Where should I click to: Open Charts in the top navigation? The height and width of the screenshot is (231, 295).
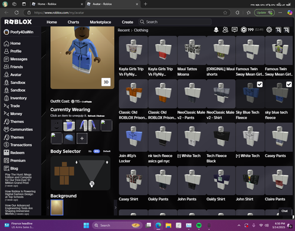pyautogui.click(x=73, y=22)
